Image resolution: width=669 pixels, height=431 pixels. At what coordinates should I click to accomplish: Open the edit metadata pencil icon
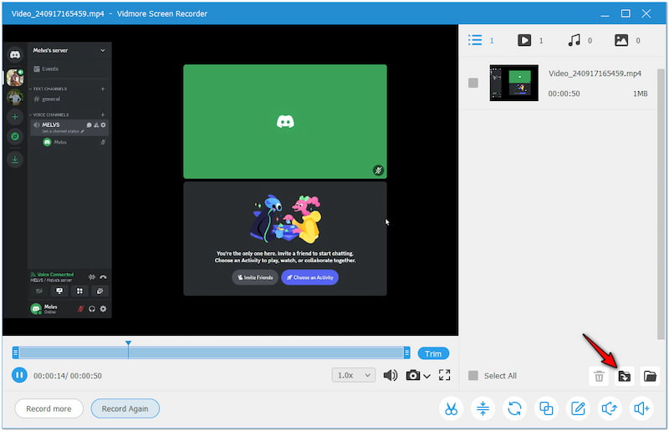pos(578,408)
